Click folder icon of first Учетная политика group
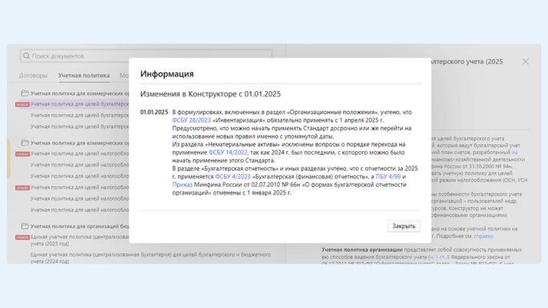The image size is (548, 308). [x=25, y=93]
